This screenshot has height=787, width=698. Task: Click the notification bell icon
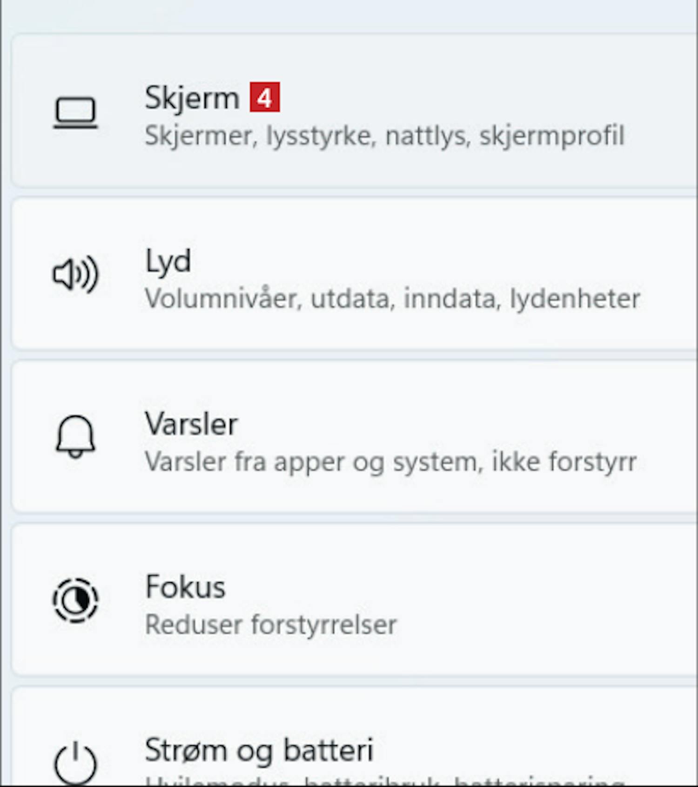pos(75,437)
